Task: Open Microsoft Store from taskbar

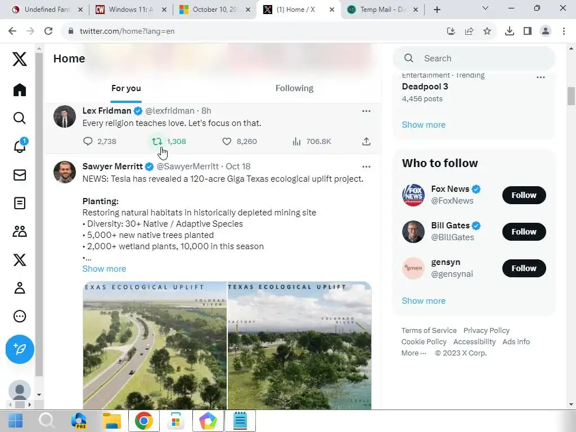Action: tap(175, 421)
